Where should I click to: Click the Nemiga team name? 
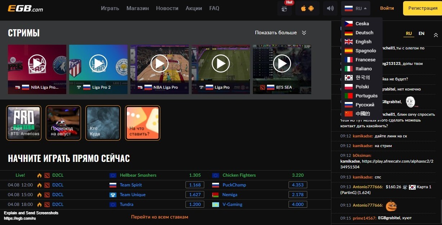(230, 195)
